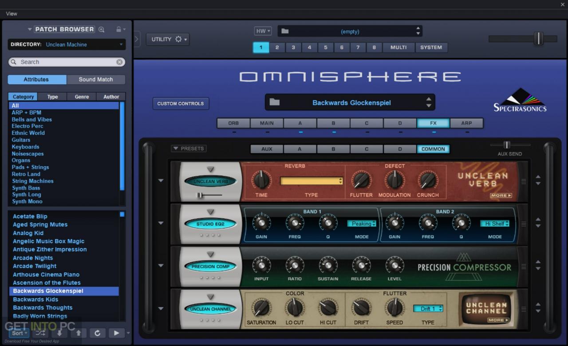Toggle the Unclean Verb effect power button
Viewport: 568px width, 346px height.
210,181
